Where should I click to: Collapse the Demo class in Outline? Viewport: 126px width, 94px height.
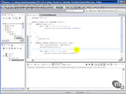click(4, 56)
